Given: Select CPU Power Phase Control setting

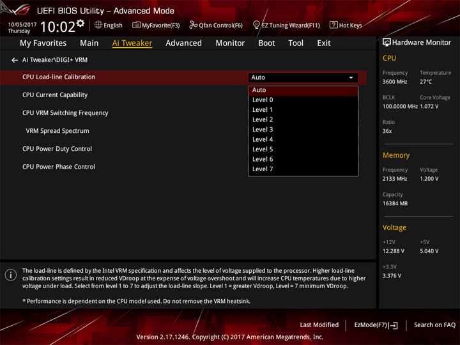Looking at the screenshot, I should [59, 167].
